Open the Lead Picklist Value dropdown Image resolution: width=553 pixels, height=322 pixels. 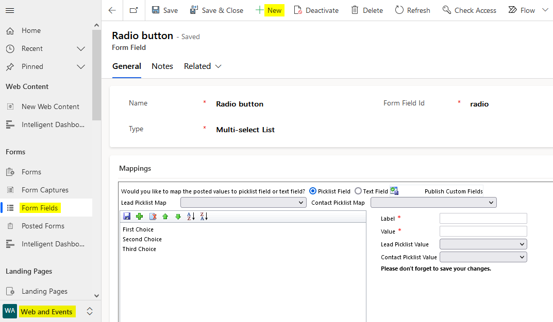click(x=483, y=244)
